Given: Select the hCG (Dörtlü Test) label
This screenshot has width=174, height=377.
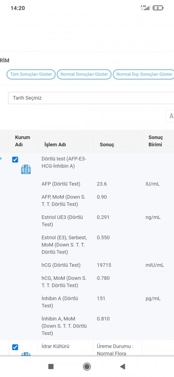Looking at the screenshot, I should pos(61,265).
